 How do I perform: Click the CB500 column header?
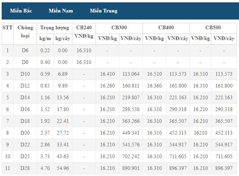tap(213, 28)
